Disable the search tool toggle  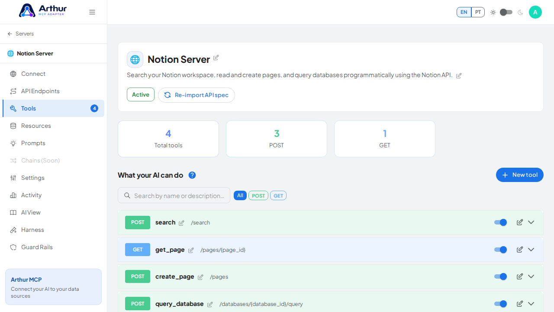pyautogui.click(x=501, y=222)
